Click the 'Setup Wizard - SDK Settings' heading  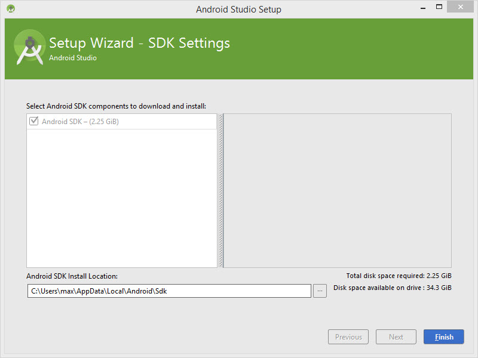139,43
